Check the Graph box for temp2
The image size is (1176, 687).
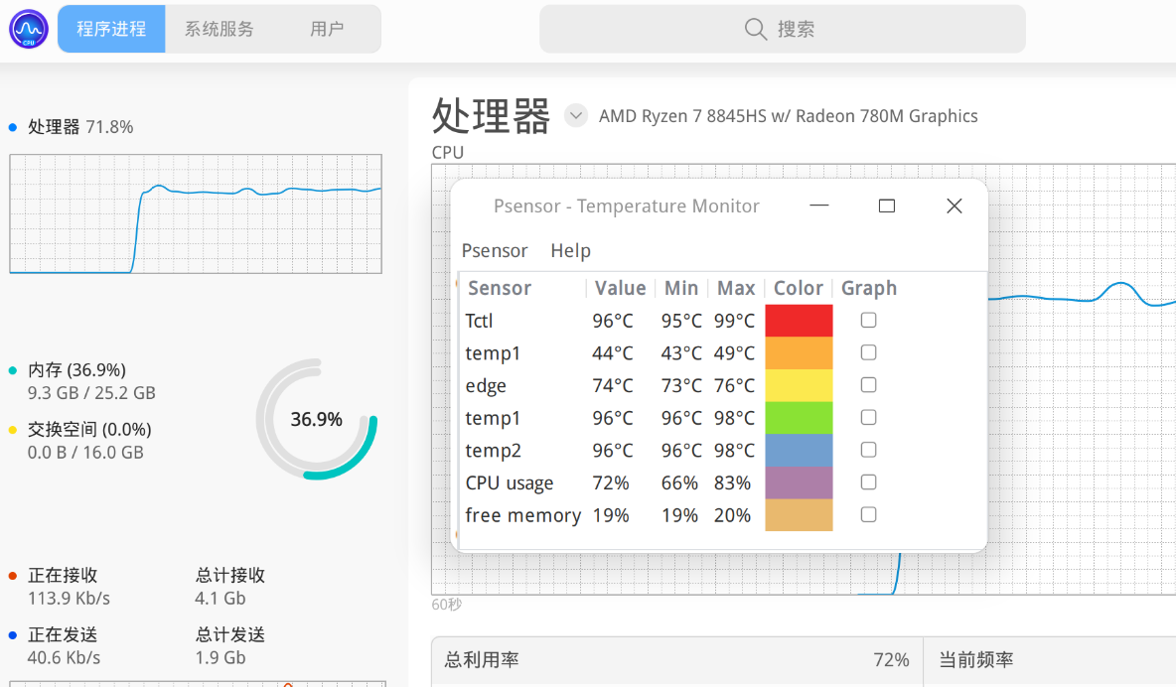point(868,450)
